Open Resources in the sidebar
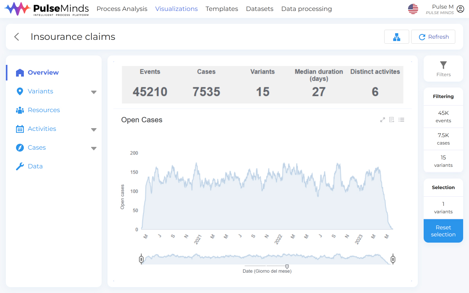Image resolution: width=469 pixels, height=293 pixels. point(44,110)
